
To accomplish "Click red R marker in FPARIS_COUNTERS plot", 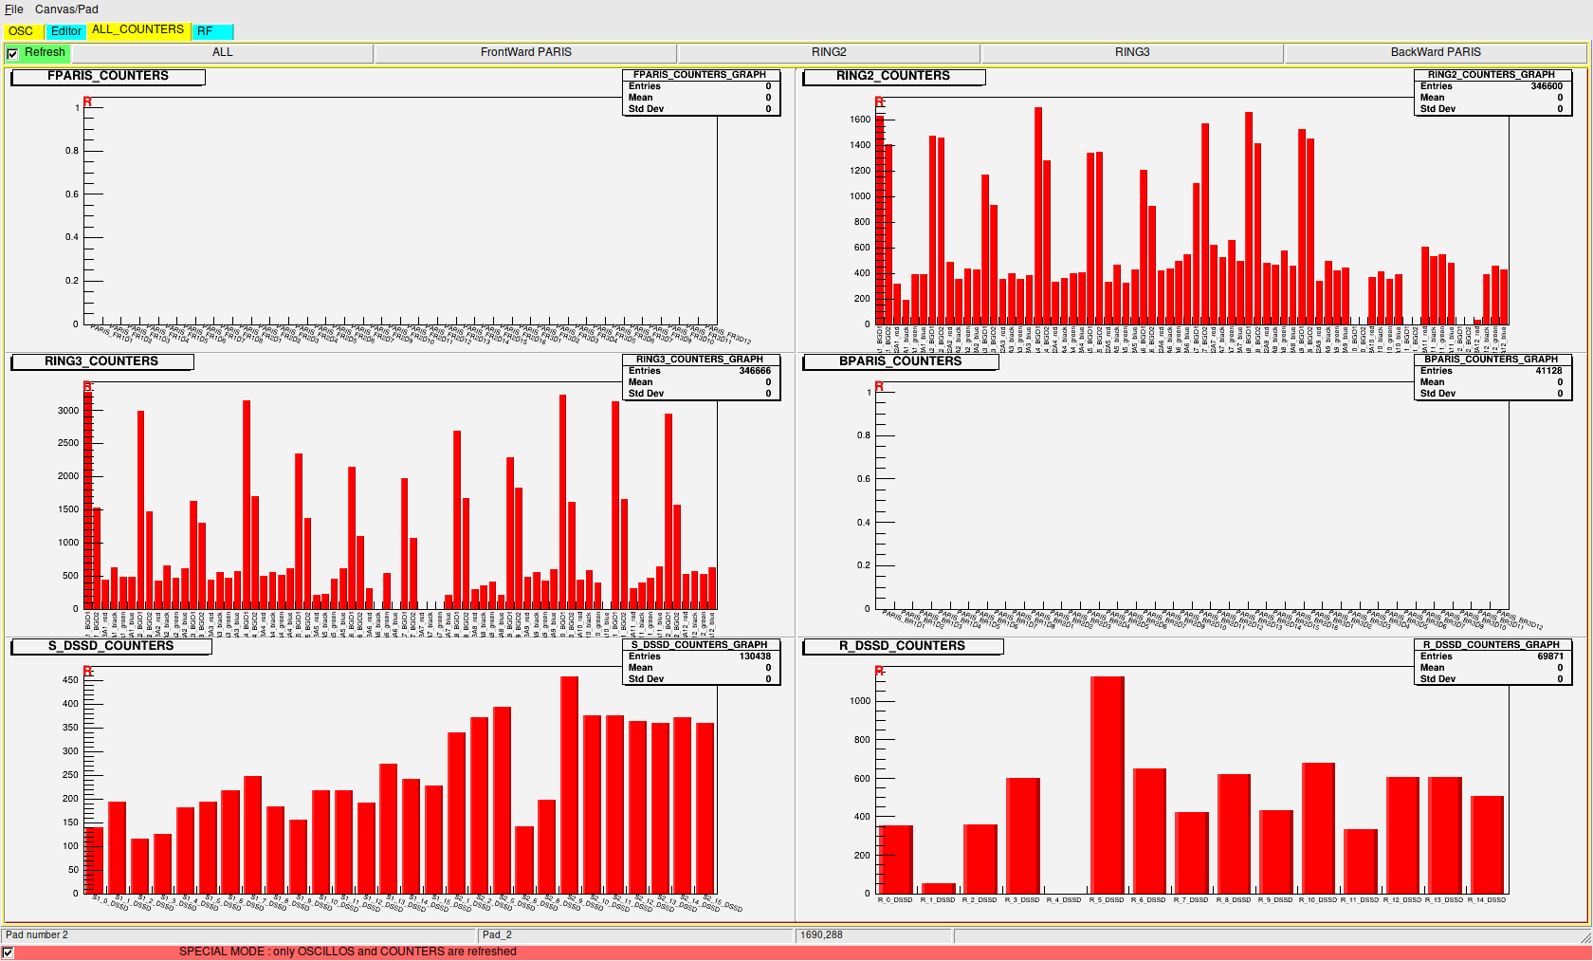I will point(87,102).
